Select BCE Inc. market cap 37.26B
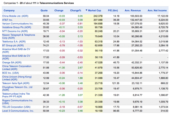 coord(99,73)
